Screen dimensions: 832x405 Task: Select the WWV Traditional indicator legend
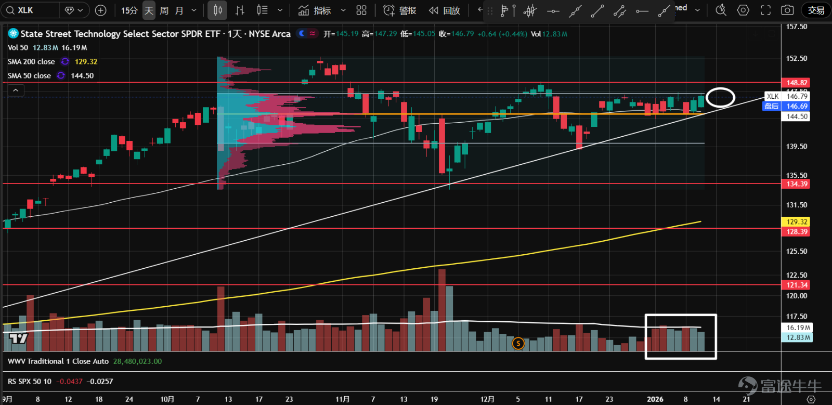coord(58,361)
